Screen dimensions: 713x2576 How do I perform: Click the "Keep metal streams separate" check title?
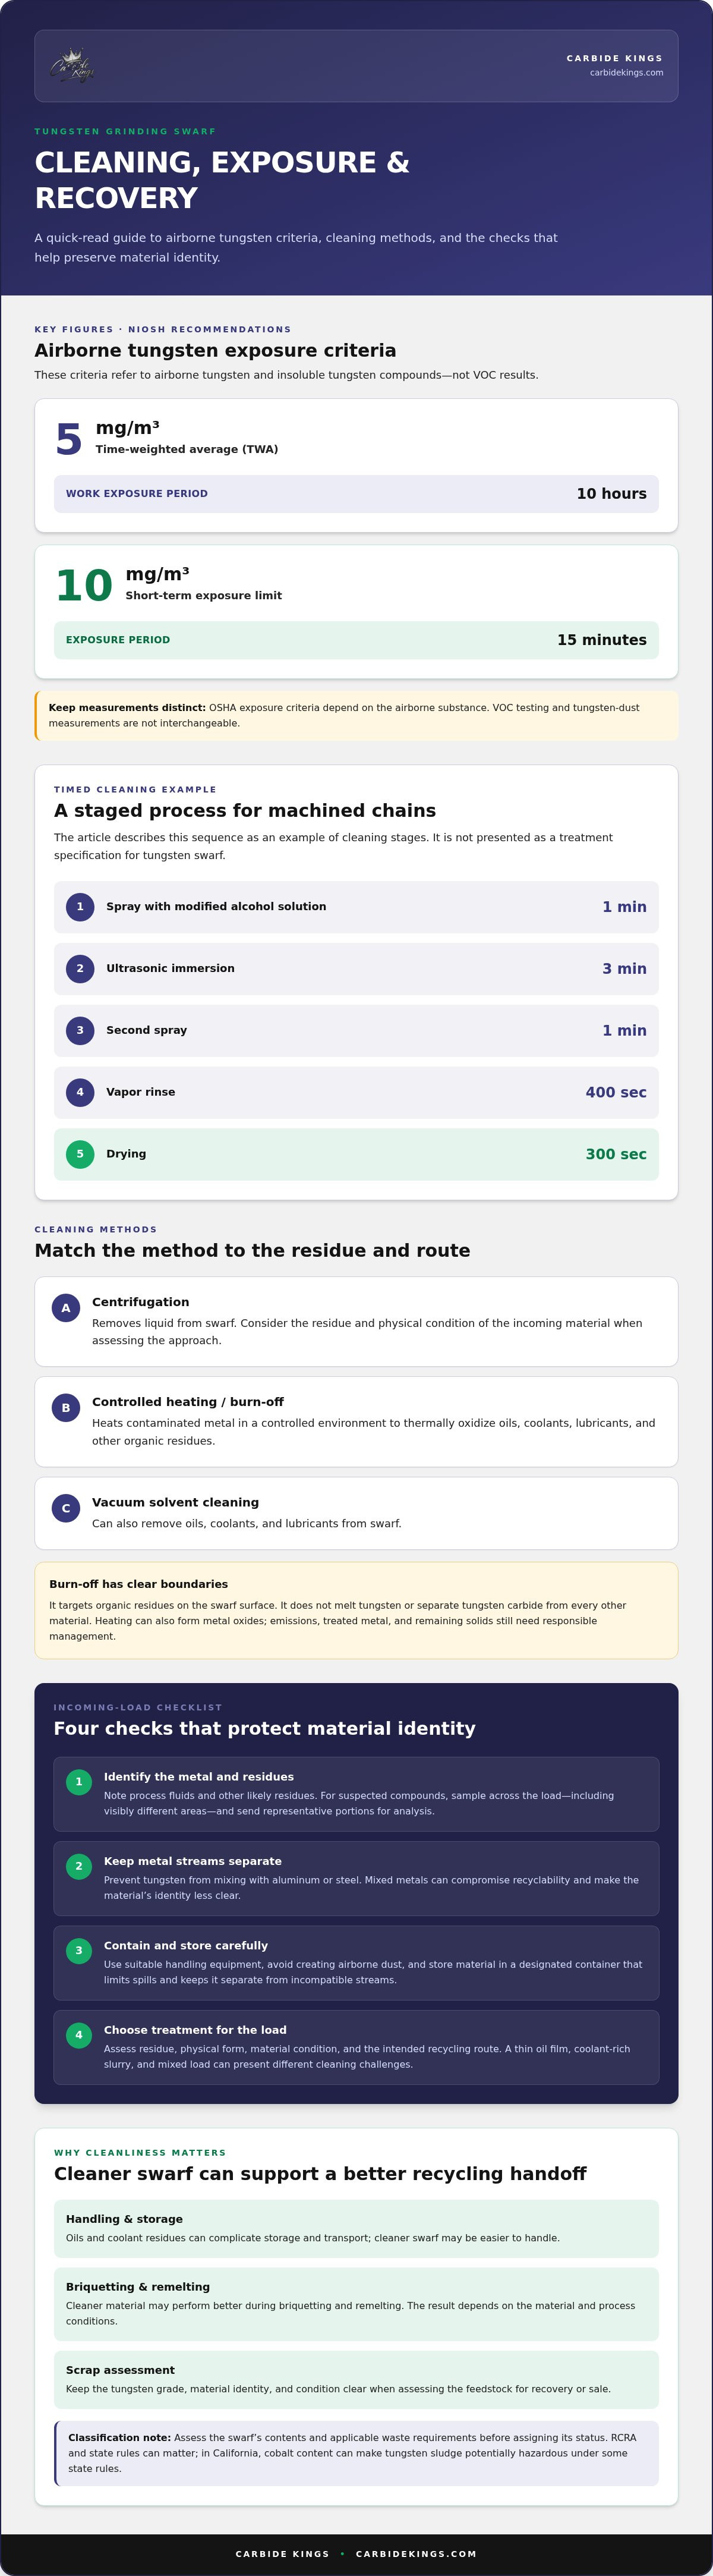coord(193,1861)
